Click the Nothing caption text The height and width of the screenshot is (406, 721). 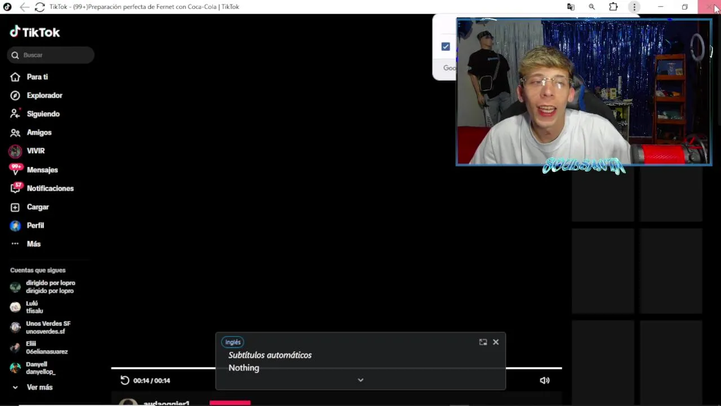[x=244, y=368]
